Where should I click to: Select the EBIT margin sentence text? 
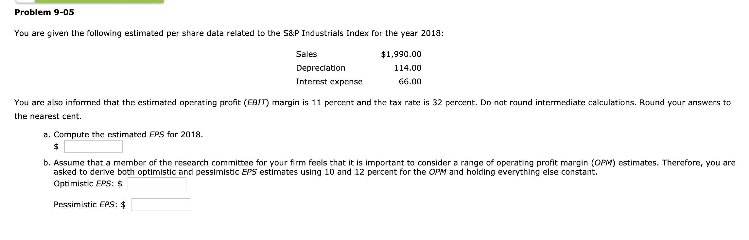coord(229,102)
